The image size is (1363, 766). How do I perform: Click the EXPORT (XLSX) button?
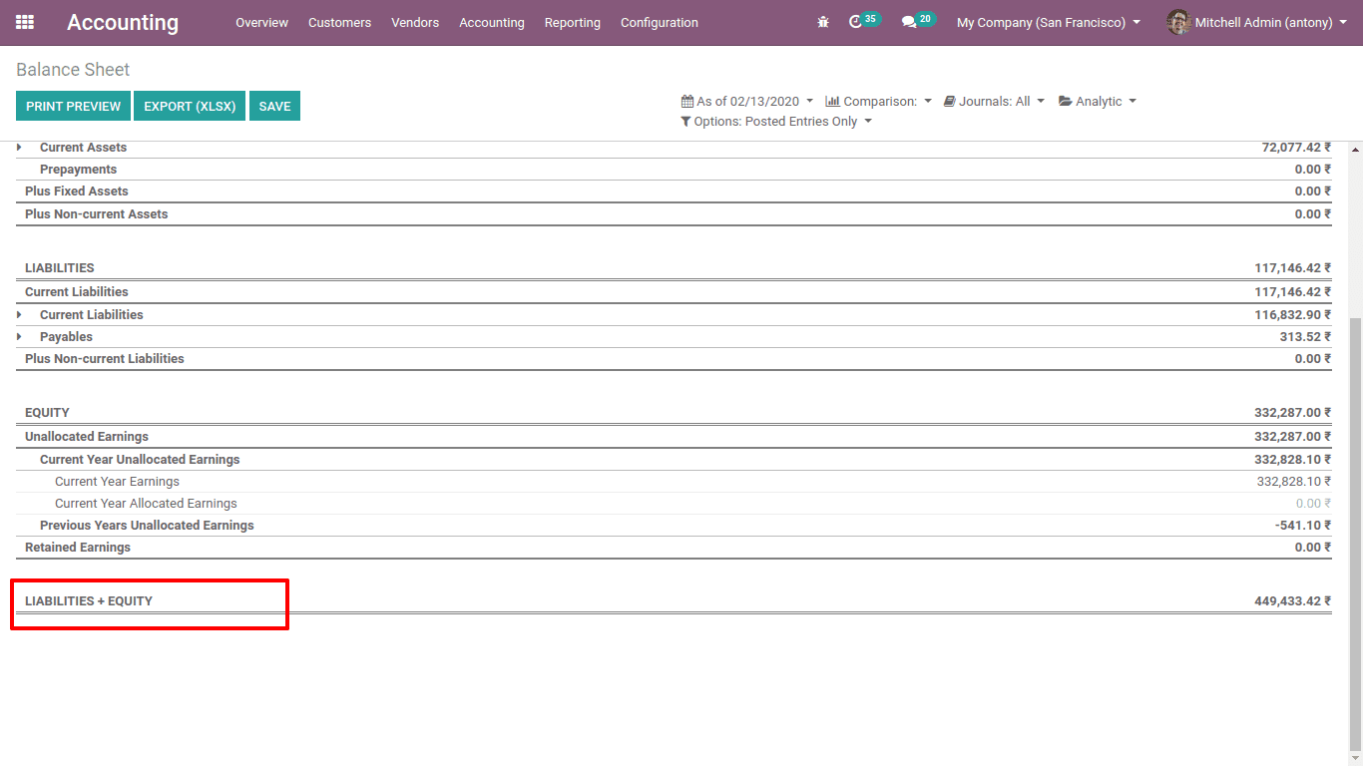tap(190, 106)
